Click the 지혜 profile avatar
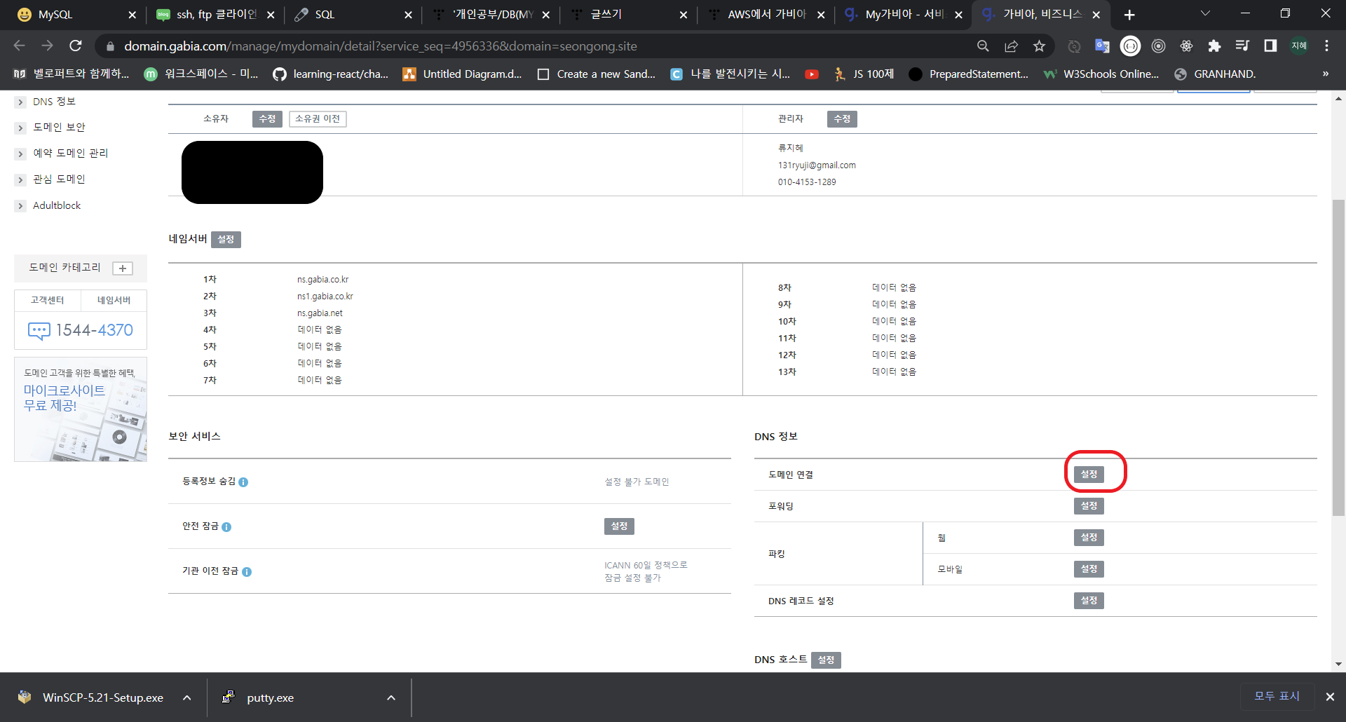The image size is (1346, 722). [1298, 46]
